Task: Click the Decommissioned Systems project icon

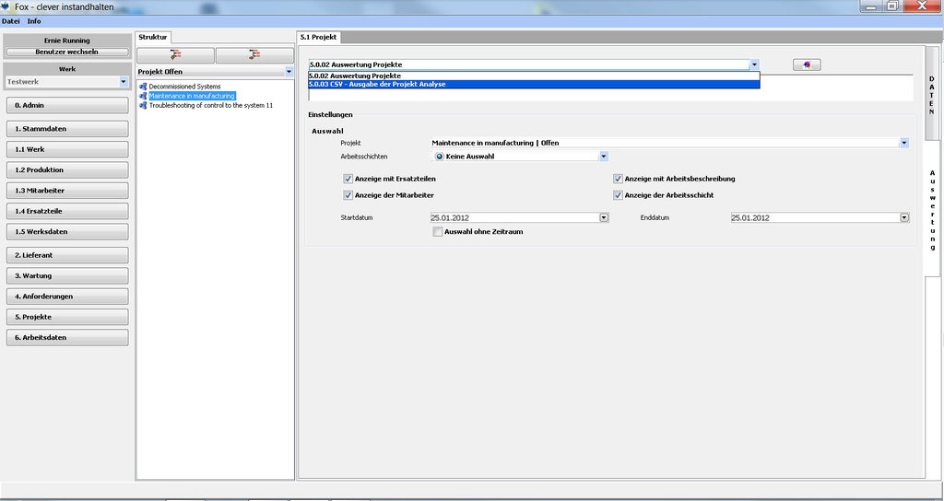Action: coord(143,87)
